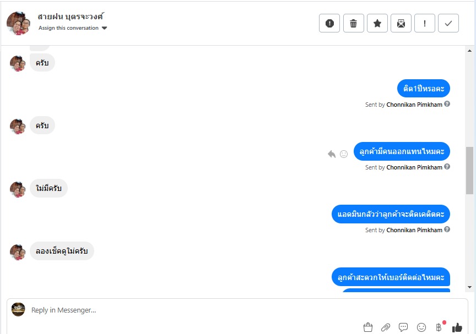The image size is (476, 334).
Task: Mark conversation as done checkmark
Action: tap(448, 23)
